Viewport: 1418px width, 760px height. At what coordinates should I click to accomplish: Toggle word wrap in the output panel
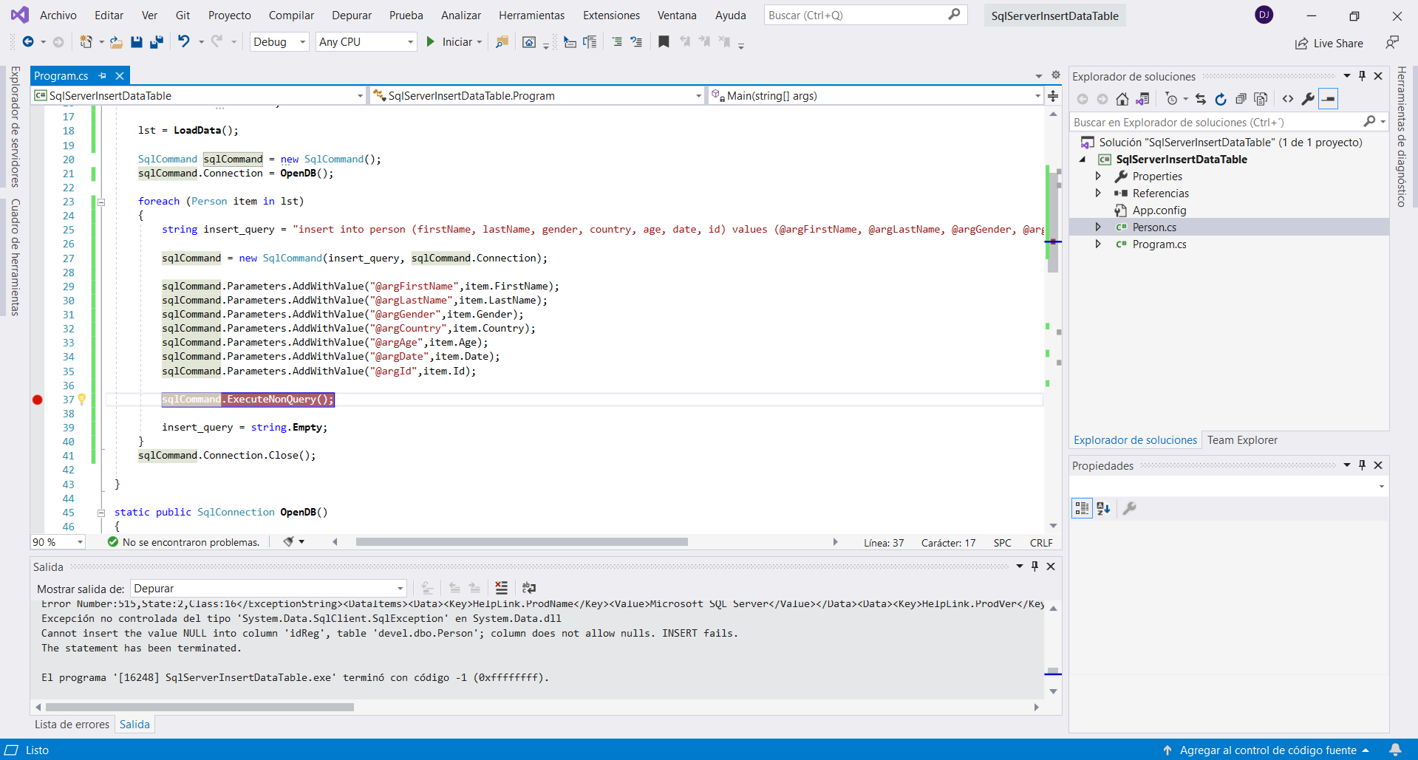click(x=529, y=588)
